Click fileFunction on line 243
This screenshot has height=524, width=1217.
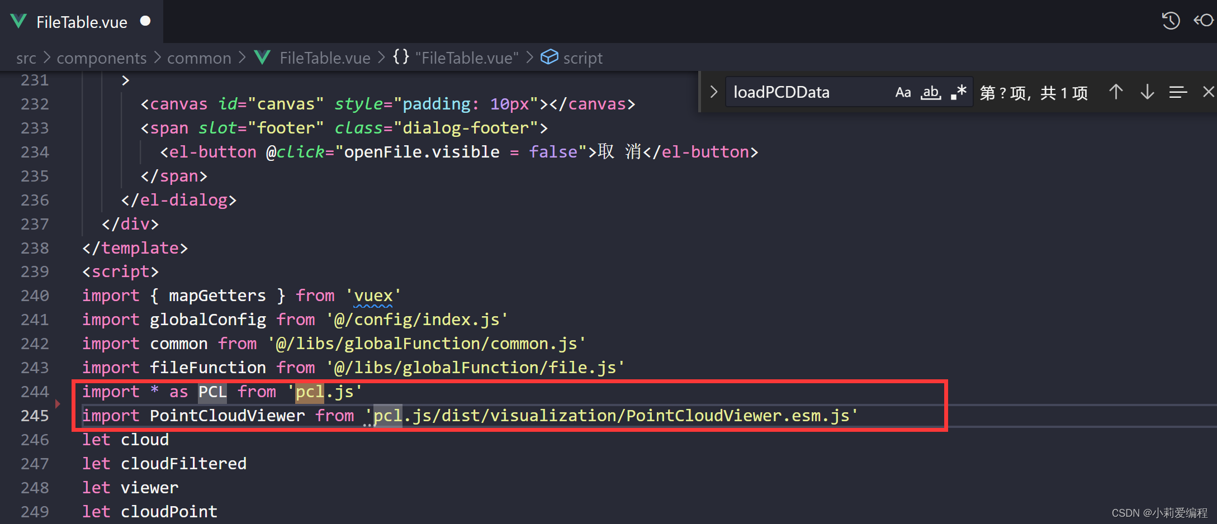point(207,368)
